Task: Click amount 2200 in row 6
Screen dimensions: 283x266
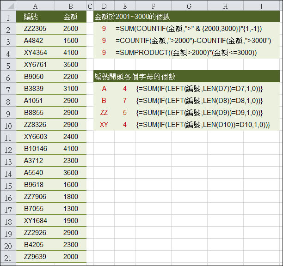Action: tap(71, 77)
